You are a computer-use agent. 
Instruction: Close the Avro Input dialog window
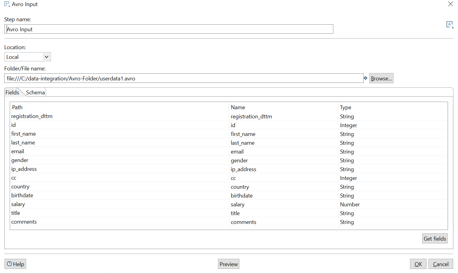450,4
